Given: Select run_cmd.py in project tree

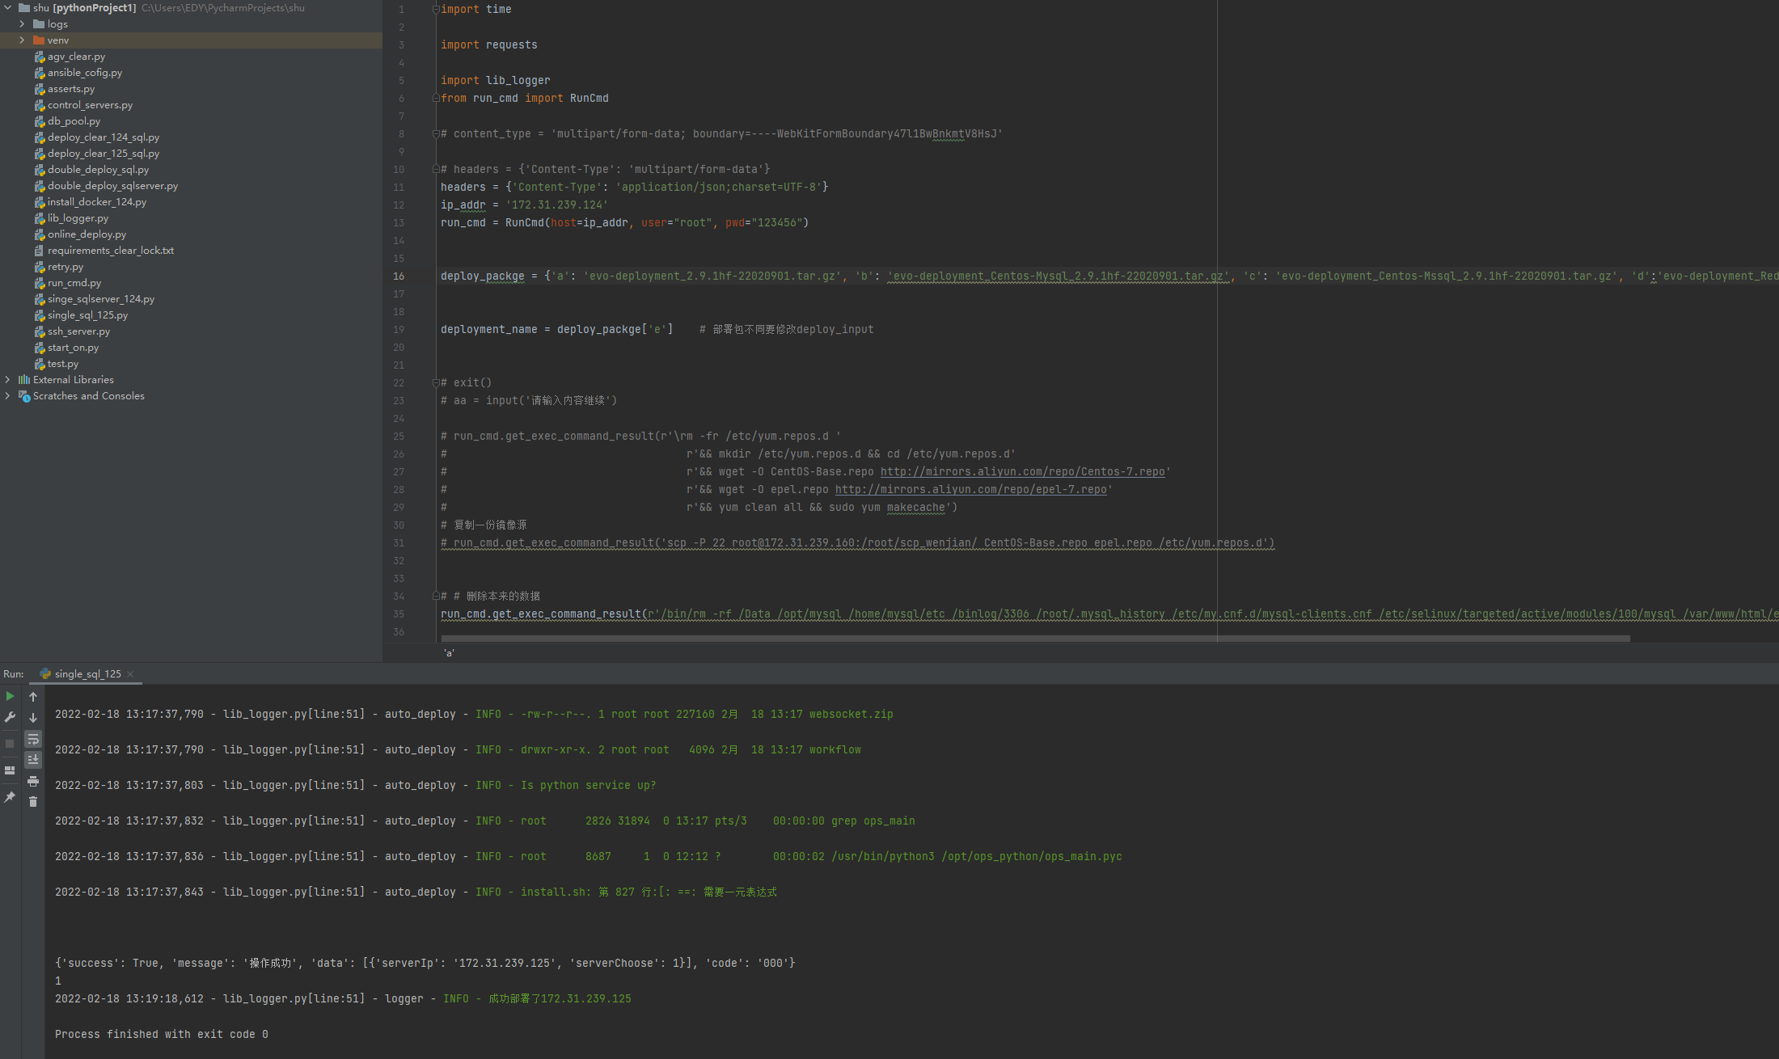Looking at the screenshot, I should click(74, 283).
